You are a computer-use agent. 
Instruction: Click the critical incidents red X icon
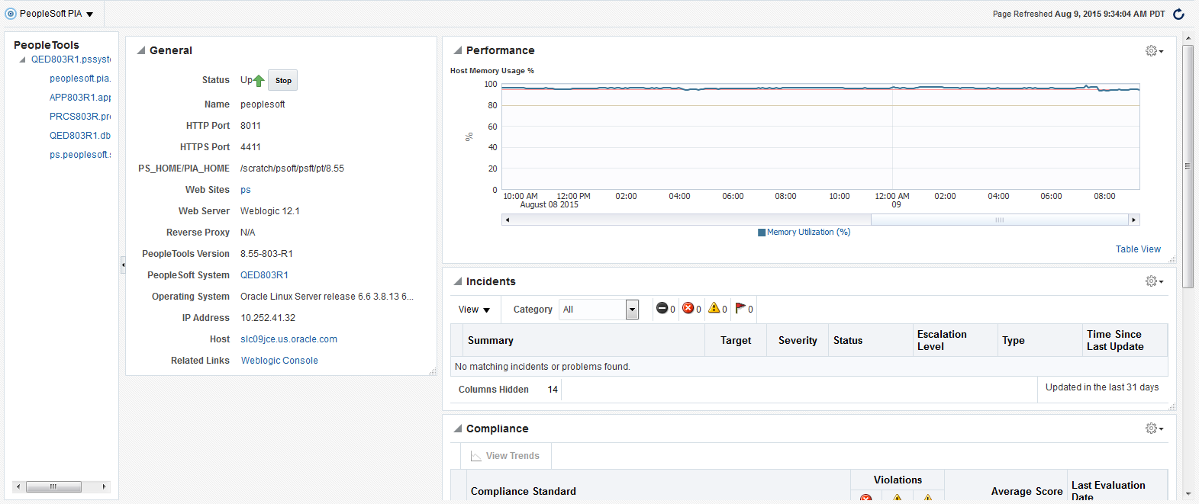pos(688,308)
